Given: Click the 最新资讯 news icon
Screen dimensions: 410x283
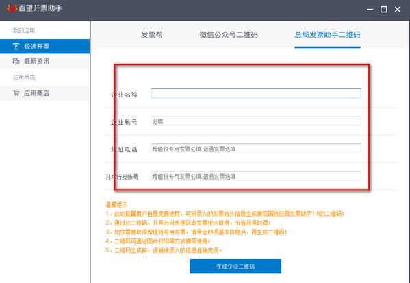Looking at the screenshot, I should (16, 61).
